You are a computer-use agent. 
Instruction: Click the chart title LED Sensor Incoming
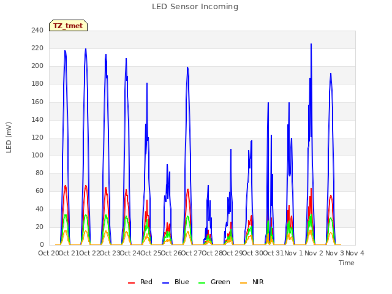(195, 7)
